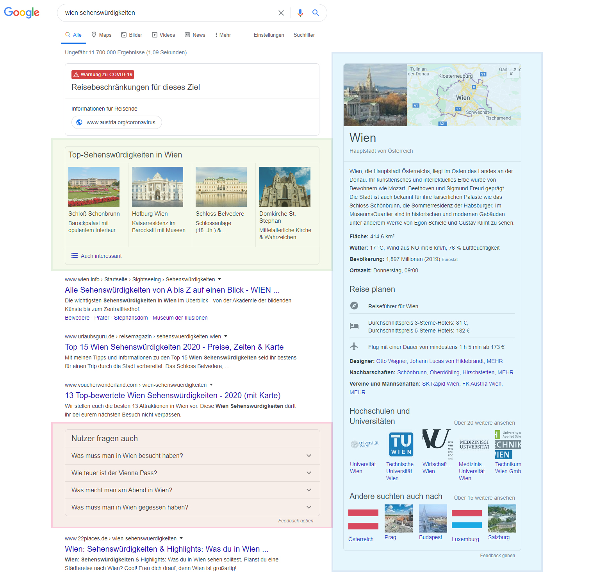The width and height of the screenshot is (592, 572).
Task: Click the list icon beside Auch interessant
Action: pos(75,256)
